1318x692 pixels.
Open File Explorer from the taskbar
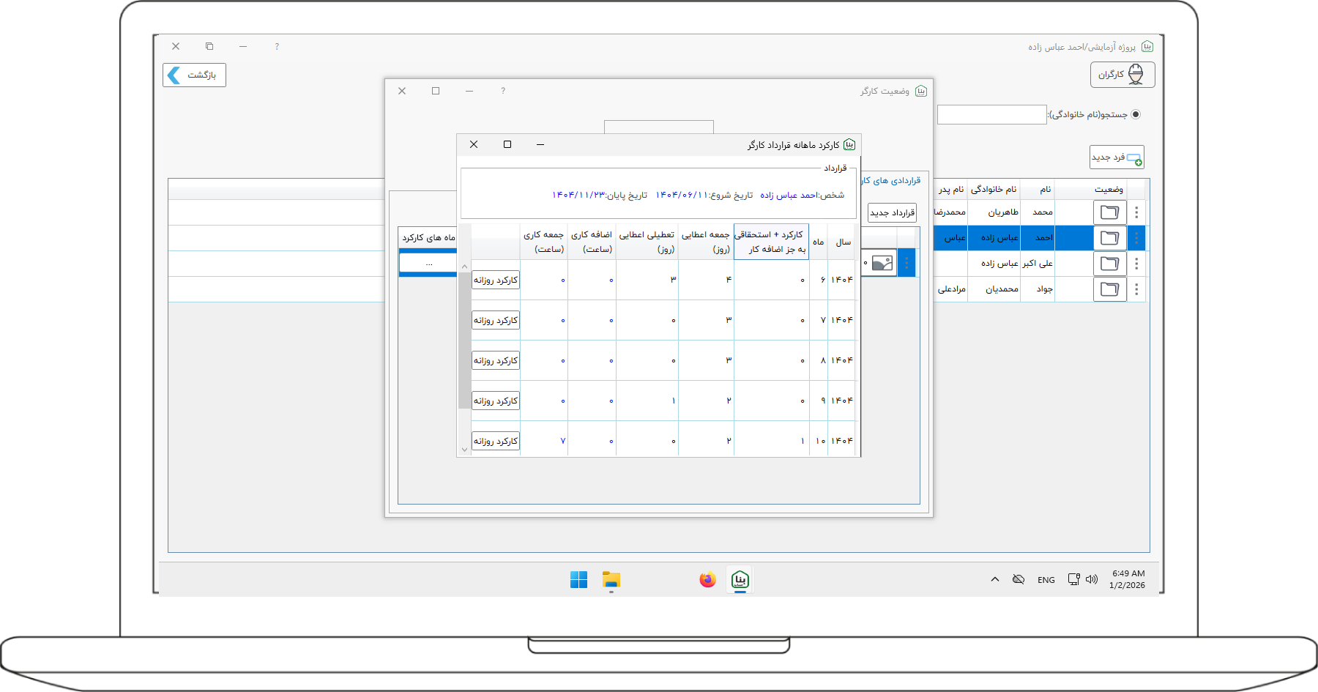pos(611,580)
